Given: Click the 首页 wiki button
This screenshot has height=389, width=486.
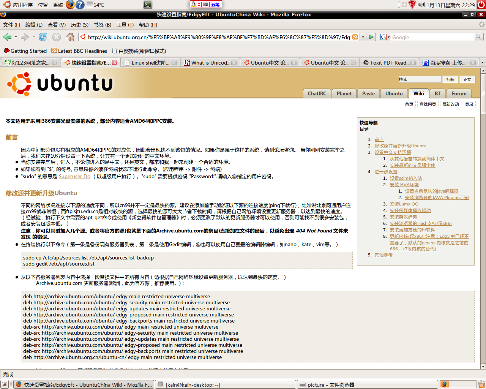Looking at the screenshot, I should (x=409, y=104).
